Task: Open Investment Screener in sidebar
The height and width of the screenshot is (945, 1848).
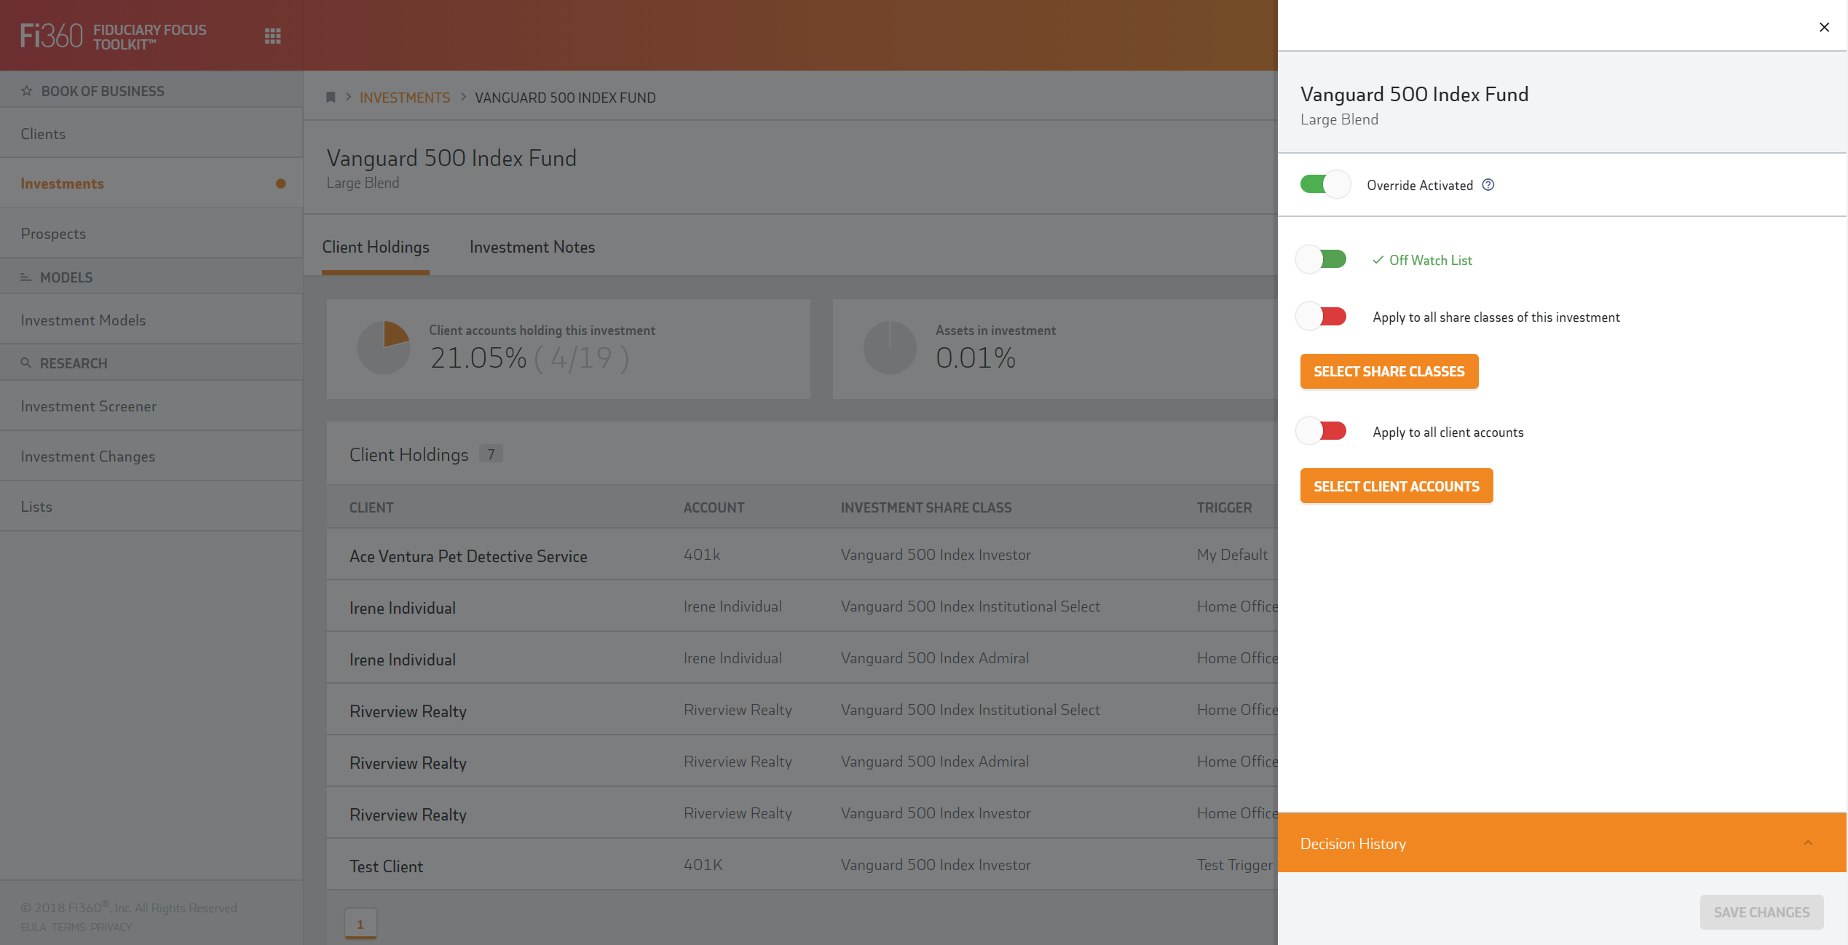Action: tap(89, 406)
